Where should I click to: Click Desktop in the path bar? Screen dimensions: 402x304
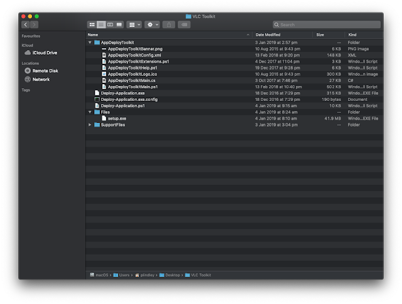(170, 275)
